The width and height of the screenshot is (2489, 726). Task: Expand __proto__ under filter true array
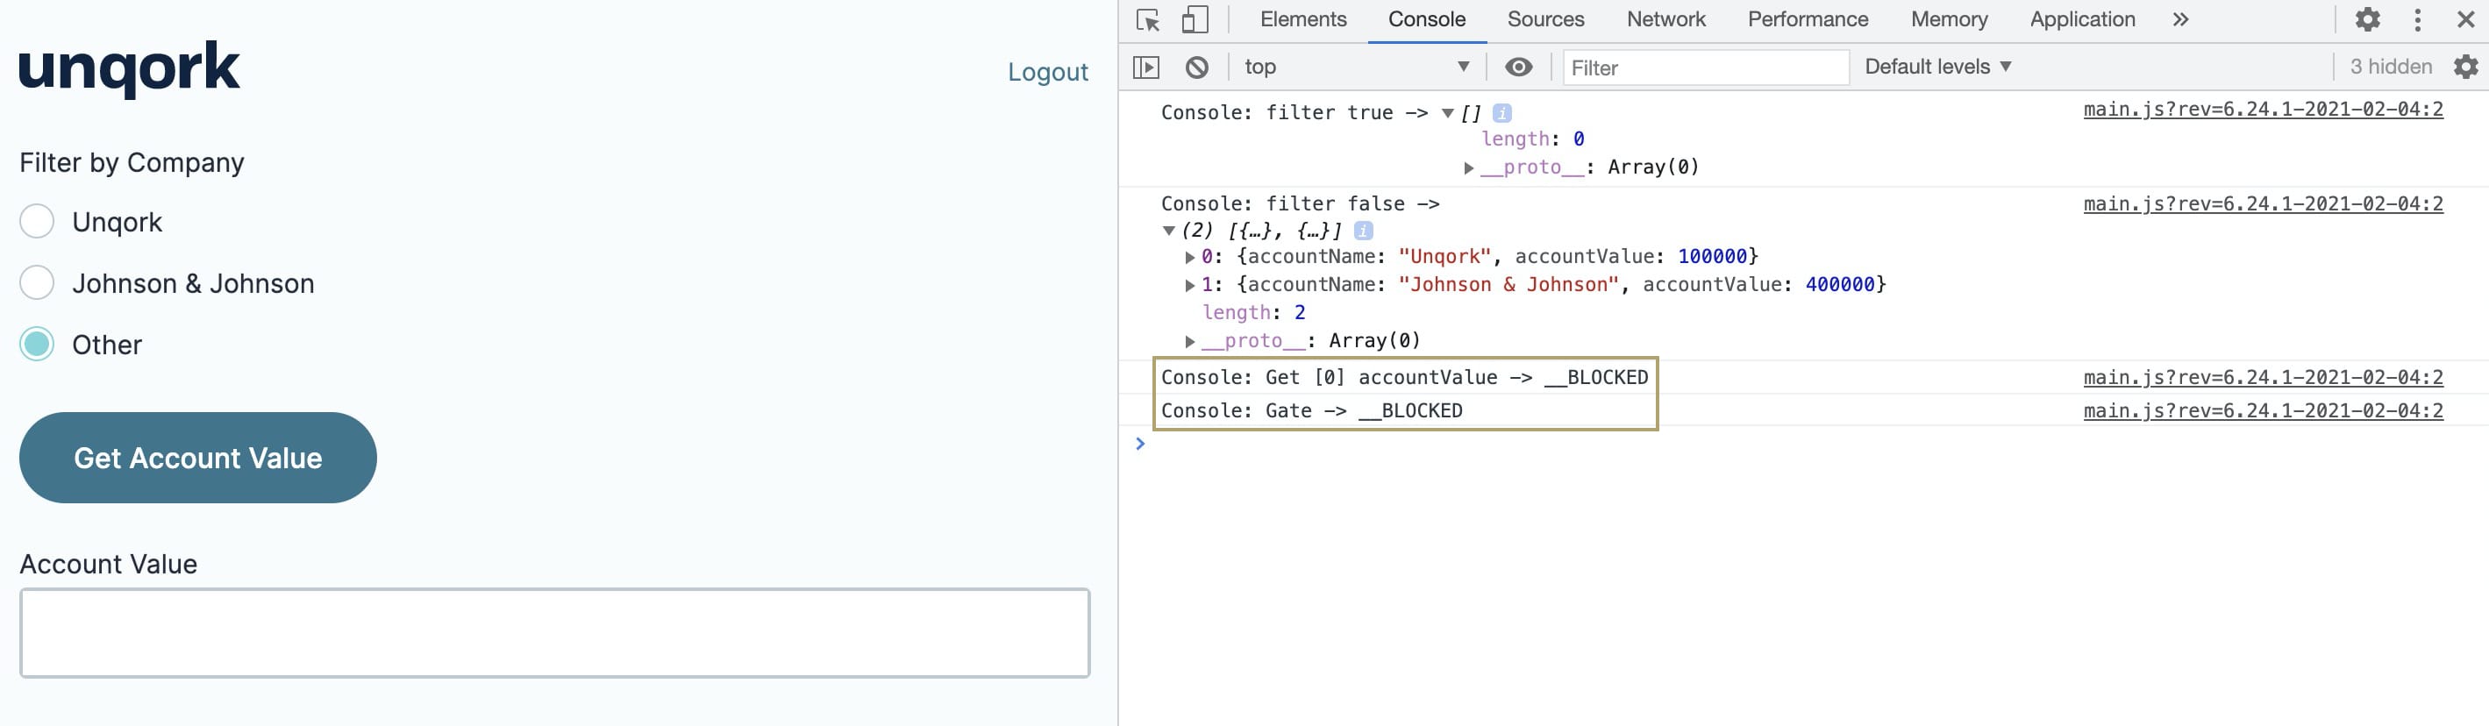[1469, 168]
